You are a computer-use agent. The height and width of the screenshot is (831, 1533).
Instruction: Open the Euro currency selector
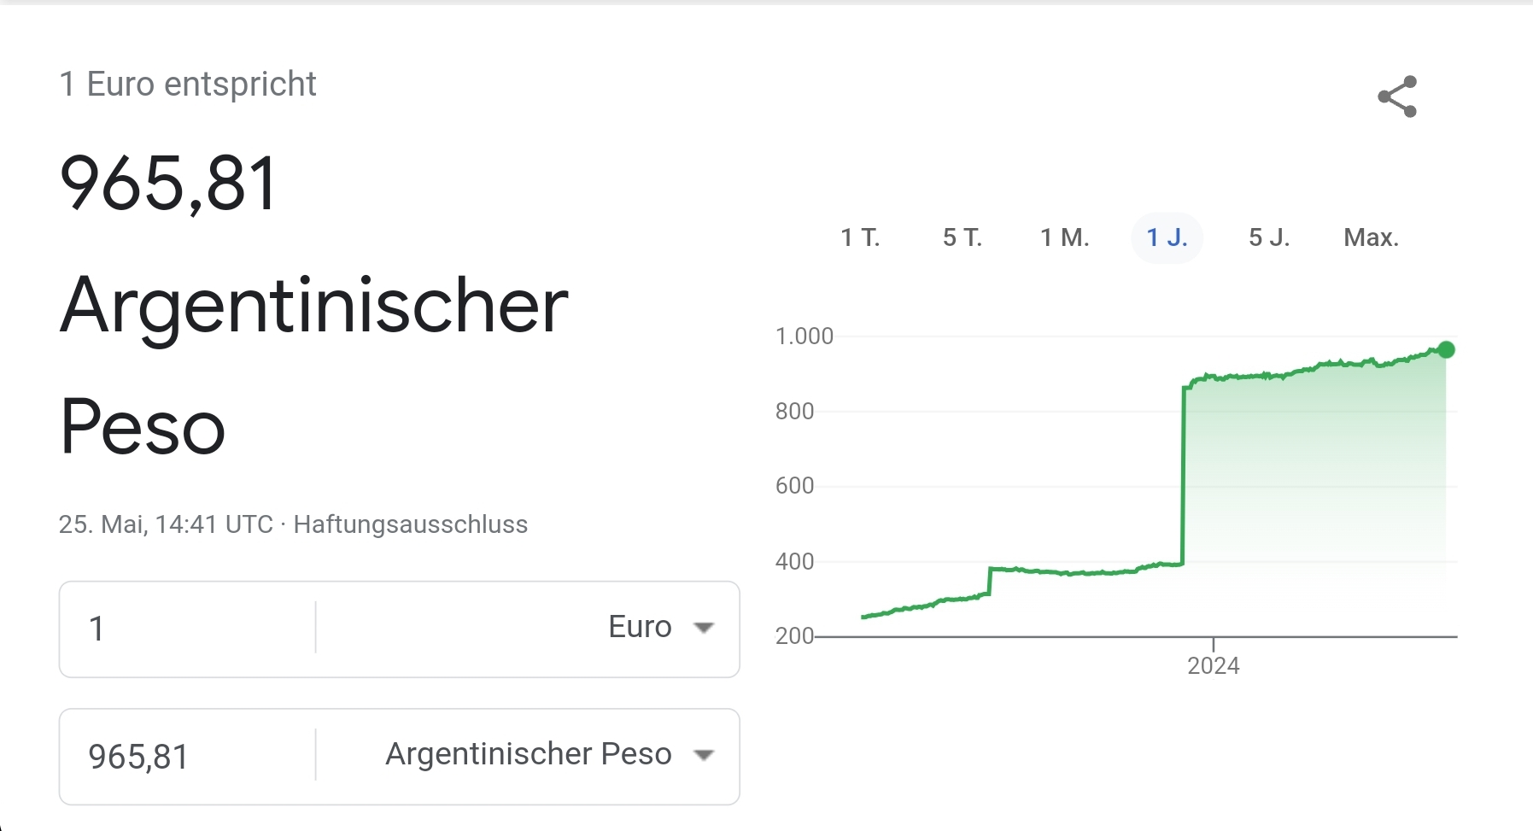tap(640, 628)
